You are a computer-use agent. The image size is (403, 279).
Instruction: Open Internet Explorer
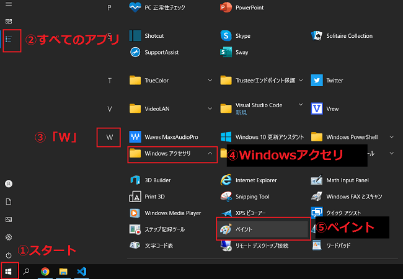click(x=249, y=180)
